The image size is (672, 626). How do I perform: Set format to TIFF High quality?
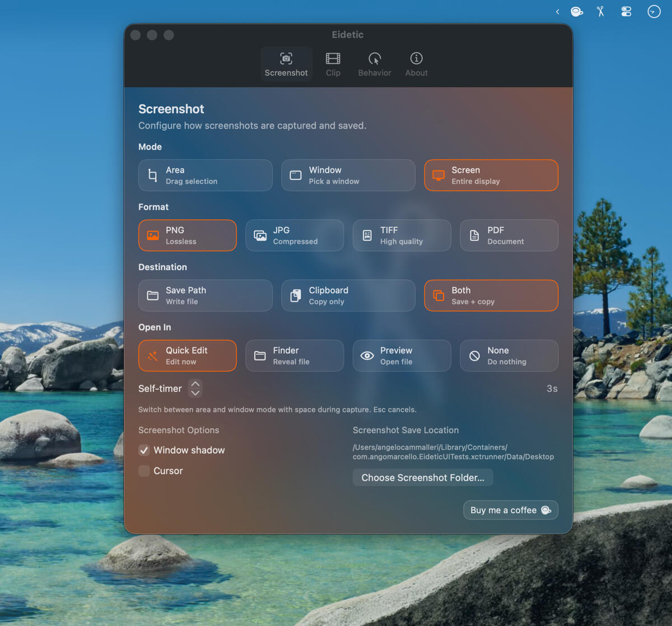coord(402,235)
